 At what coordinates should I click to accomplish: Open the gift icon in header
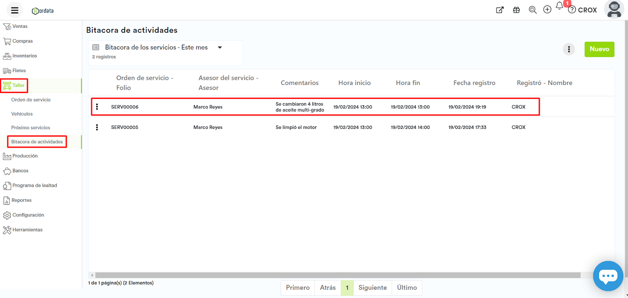tap(517, 10)
